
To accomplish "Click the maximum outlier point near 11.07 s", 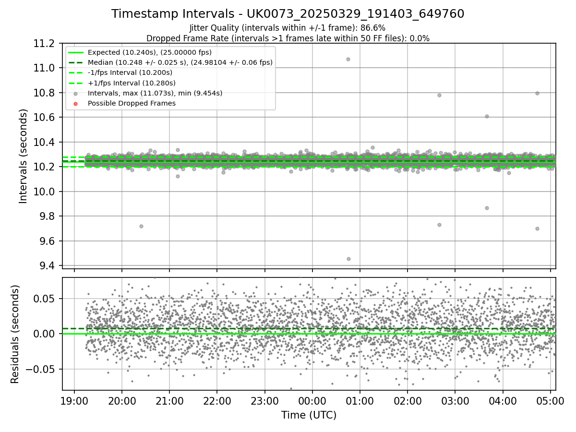I will coord(348,59).
